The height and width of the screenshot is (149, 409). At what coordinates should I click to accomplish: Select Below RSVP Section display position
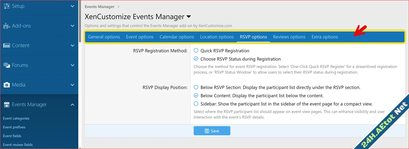tap(196, 87)
